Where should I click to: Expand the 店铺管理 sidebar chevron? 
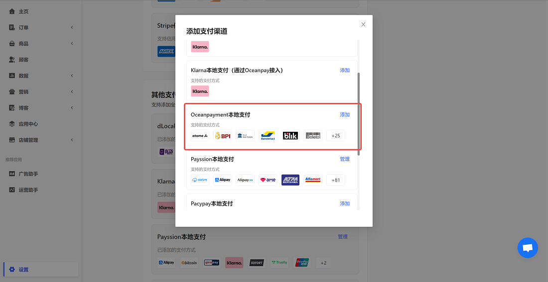[72, 140]
